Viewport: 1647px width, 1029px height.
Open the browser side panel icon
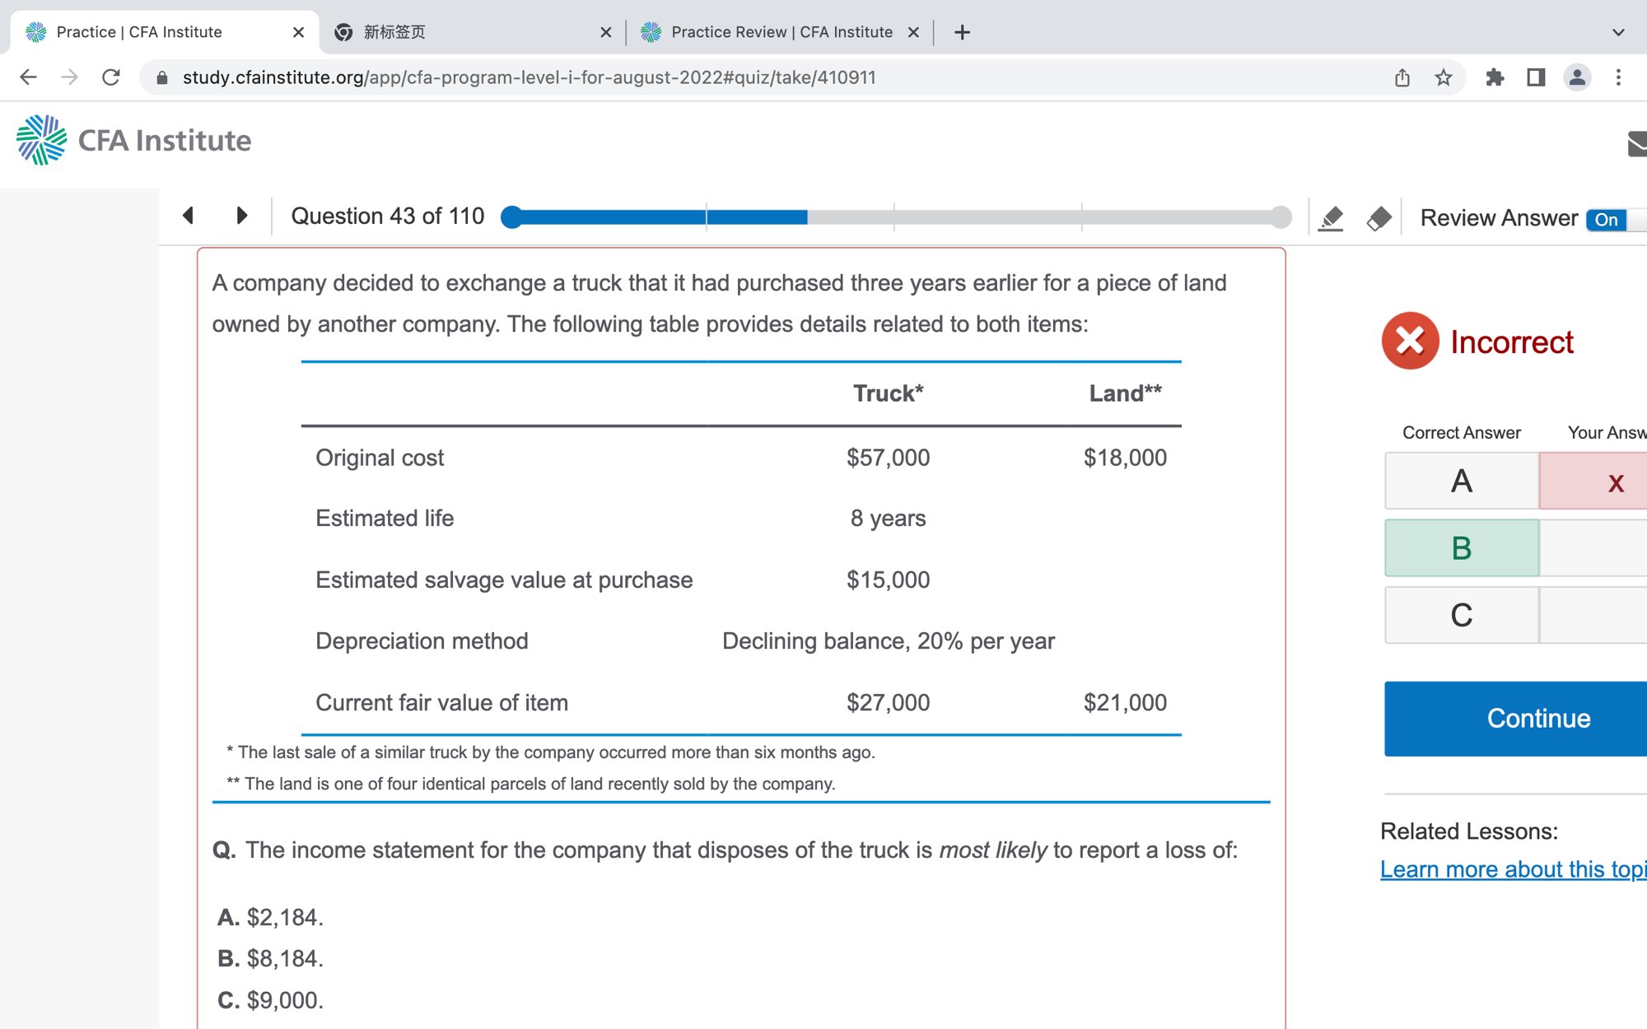[1536, 77]
